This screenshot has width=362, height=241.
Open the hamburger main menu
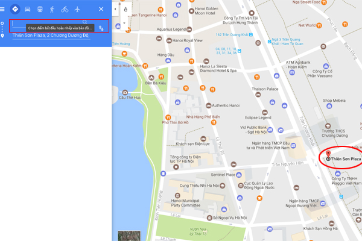click(2, 9)
